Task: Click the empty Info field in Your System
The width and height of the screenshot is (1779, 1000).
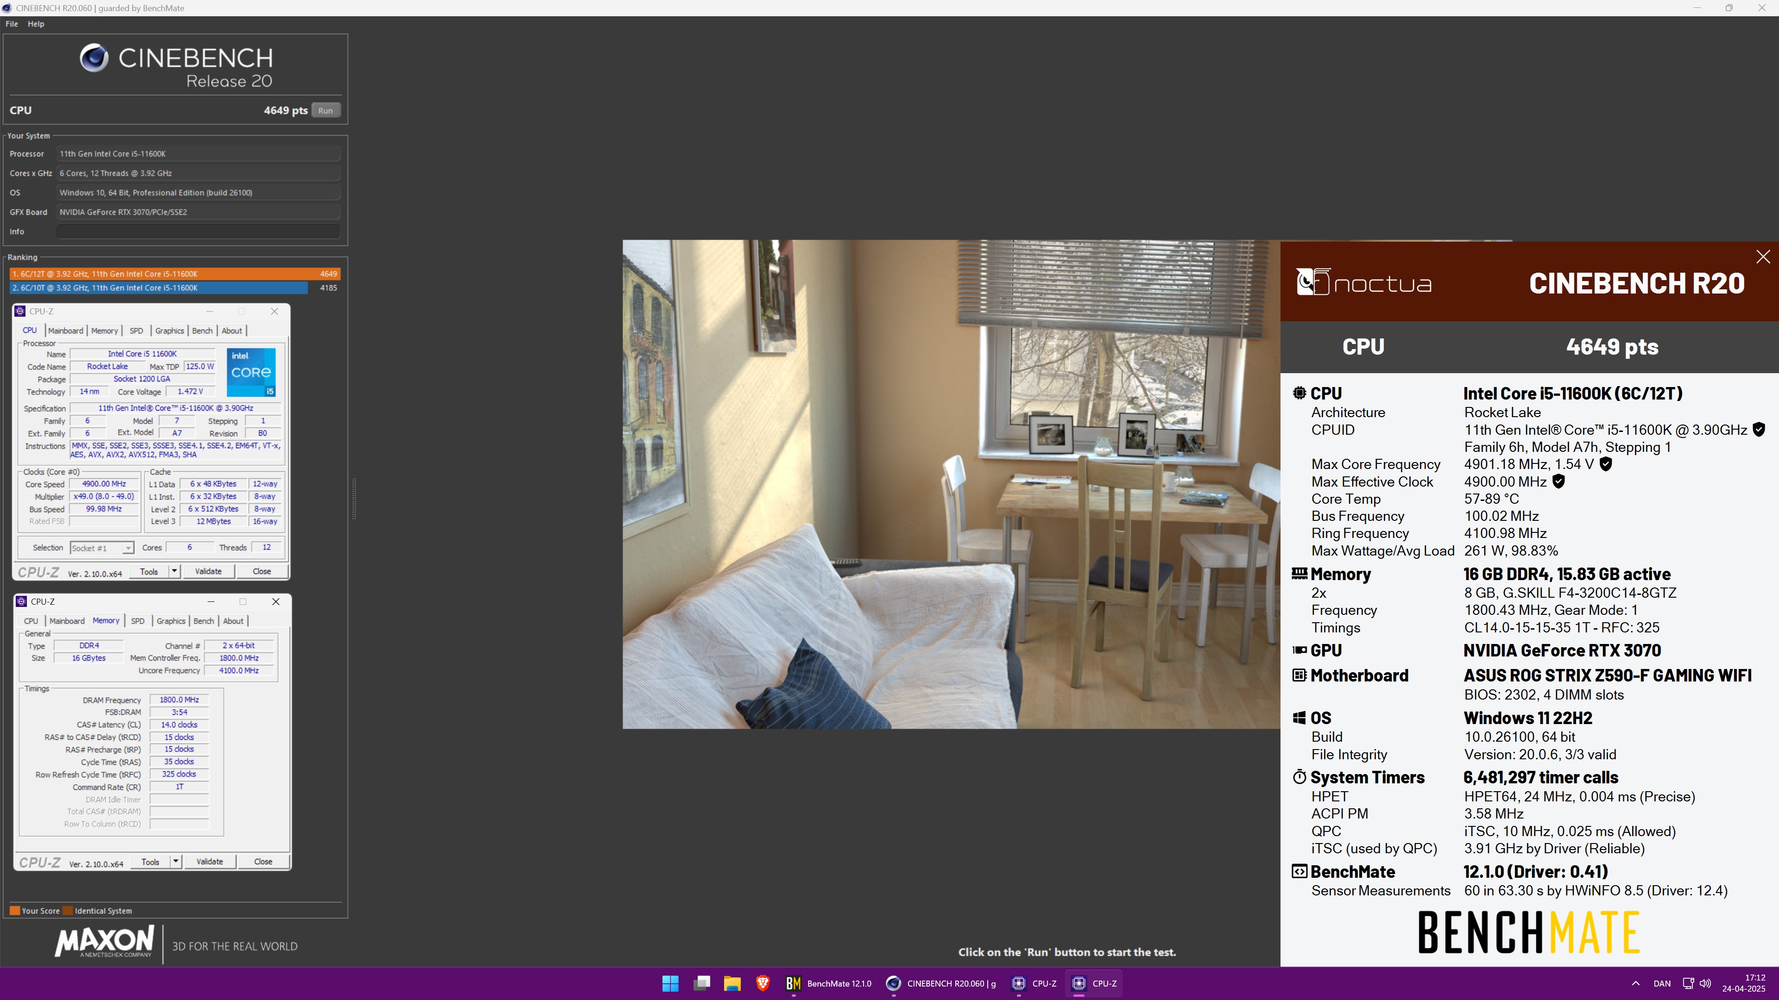Action: [198, 231]
